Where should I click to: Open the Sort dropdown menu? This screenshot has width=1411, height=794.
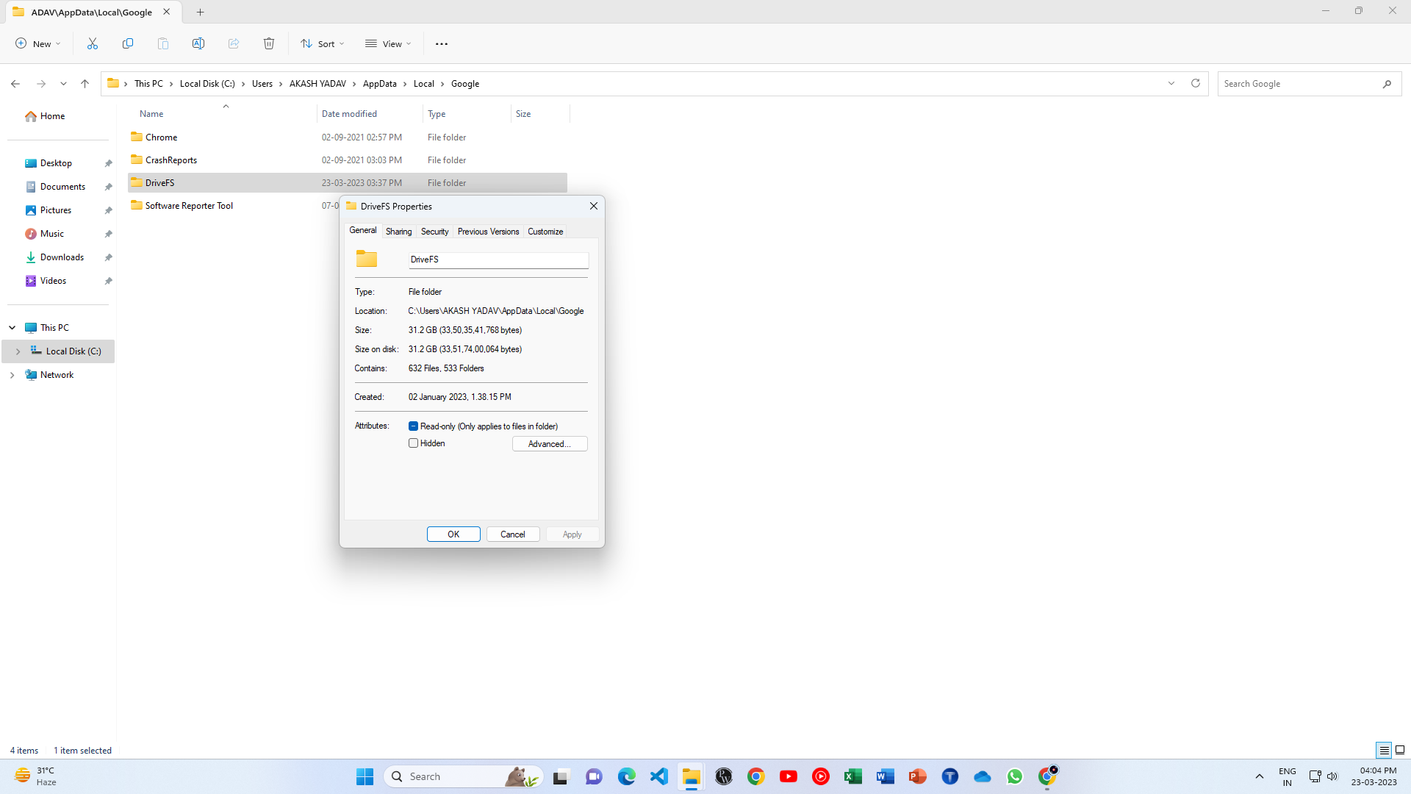[323, 43]
